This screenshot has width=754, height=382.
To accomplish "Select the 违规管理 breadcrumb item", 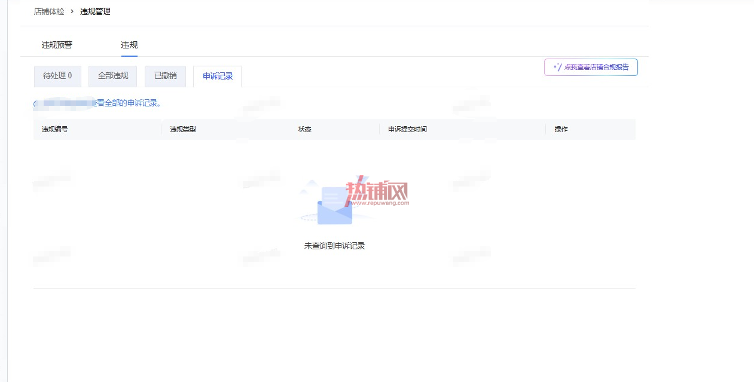I will click(x=95, y=11).
